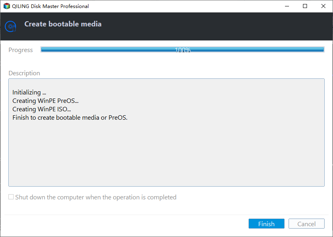Click the Progress label
The height and width of the screenshot is (237, 333).
[20, 50]
